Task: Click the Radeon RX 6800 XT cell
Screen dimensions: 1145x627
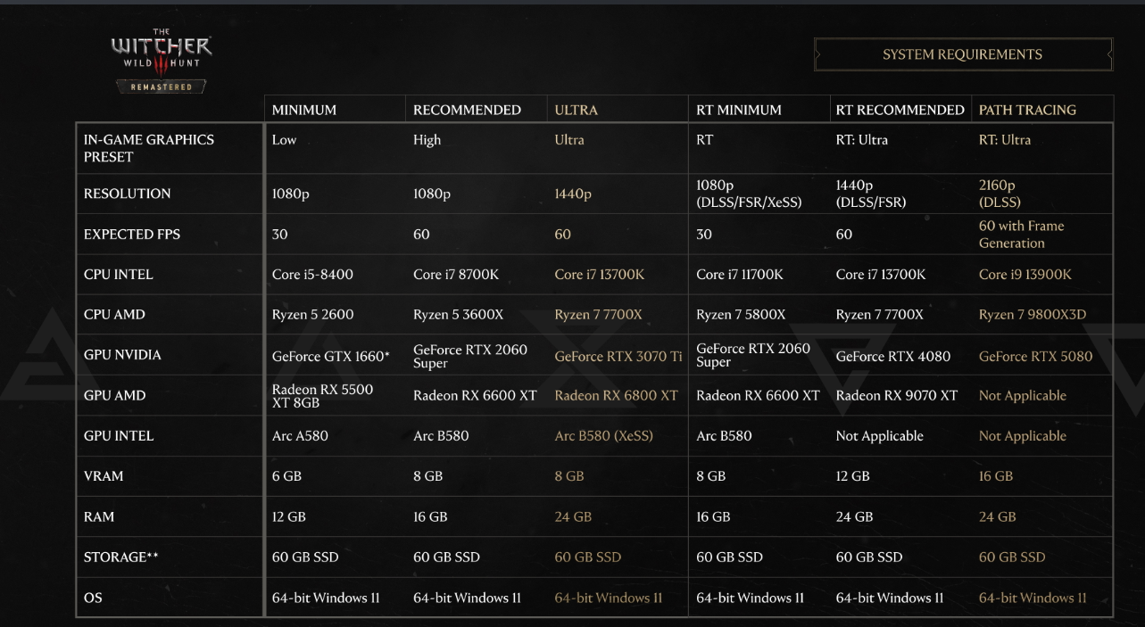Action: tap(616, 395)
